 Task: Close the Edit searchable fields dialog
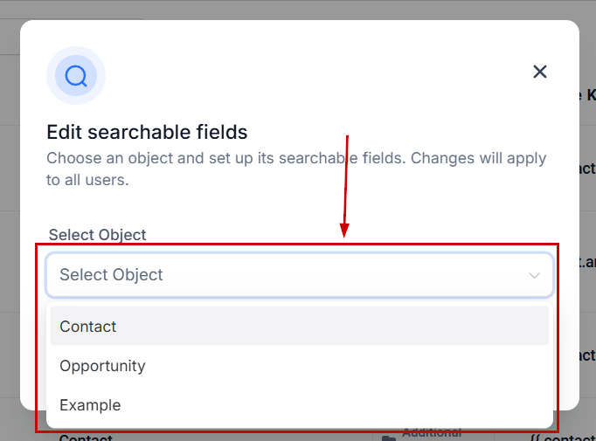pyautogui.click(x=540, y=72)
